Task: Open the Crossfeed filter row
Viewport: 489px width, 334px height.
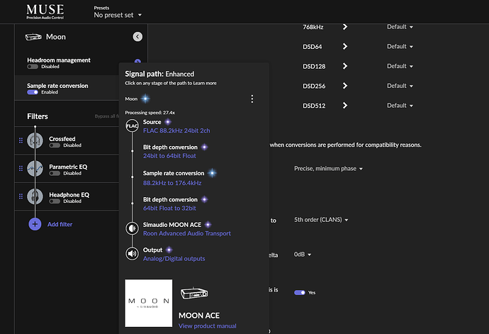Action: click(67, 140)
